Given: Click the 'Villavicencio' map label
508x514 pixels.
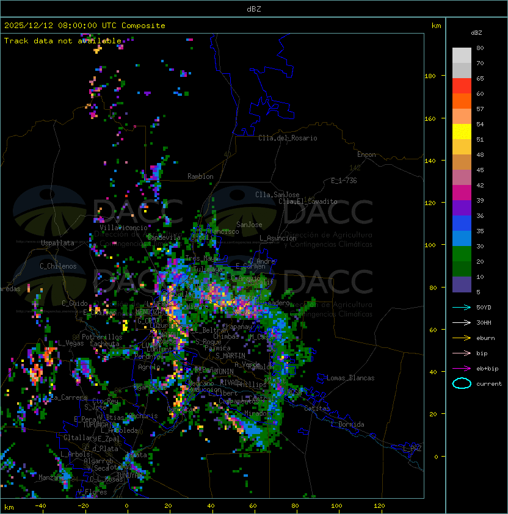Looking at the screenshot, I should (x=123, y=228).
